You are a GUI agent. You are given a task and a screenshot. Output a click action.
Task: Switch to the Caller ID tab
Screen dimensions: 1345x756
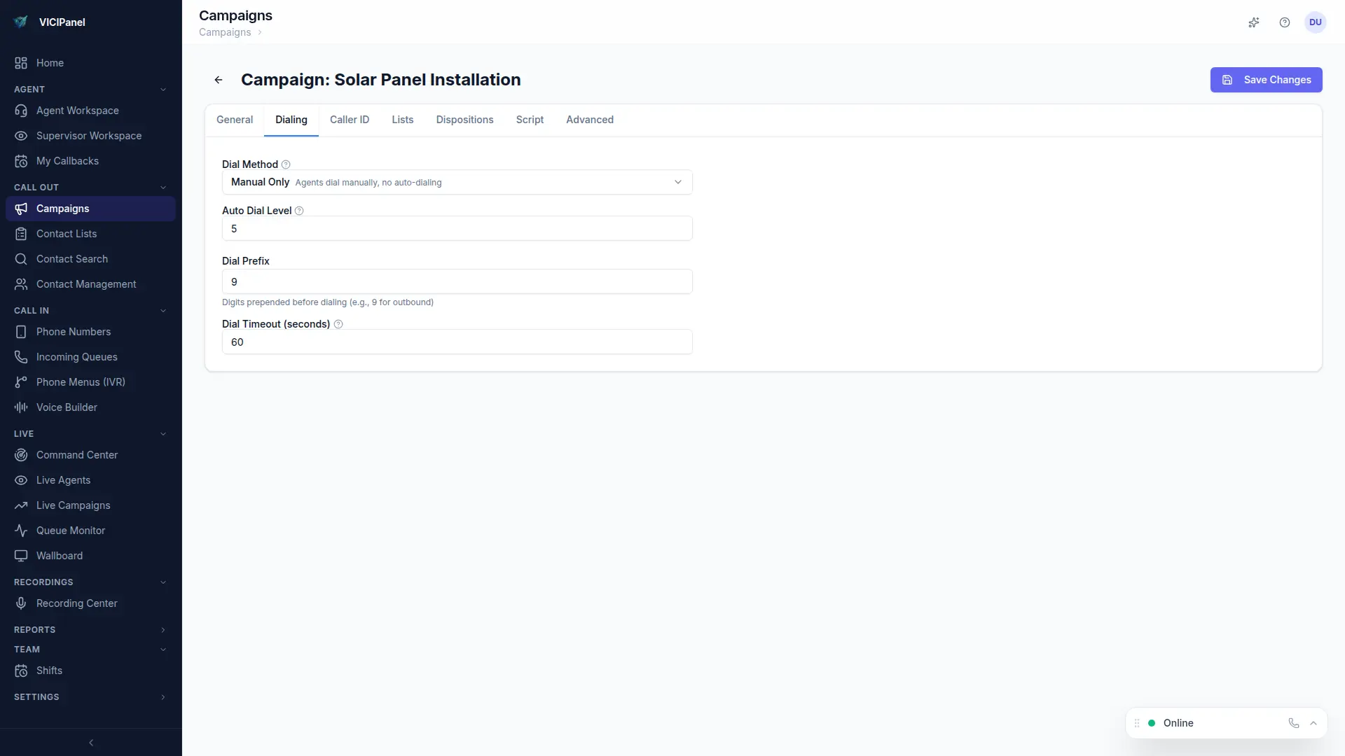point(350,120)
